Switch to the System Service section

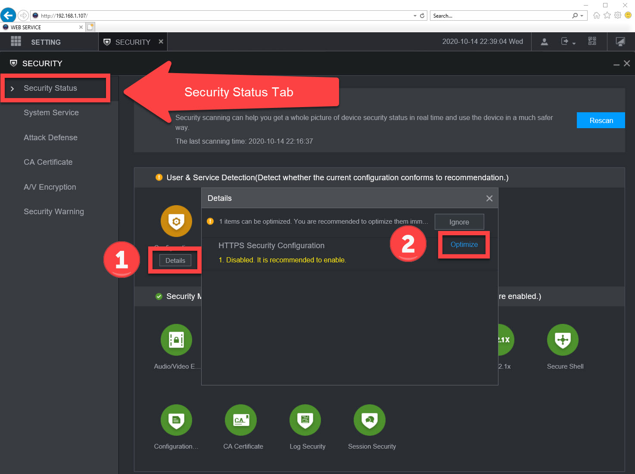pyautogui.click(x=51, y=113)
